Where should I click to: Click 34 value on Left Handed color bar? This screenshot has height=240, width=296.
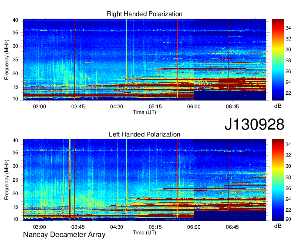[288, 144]
